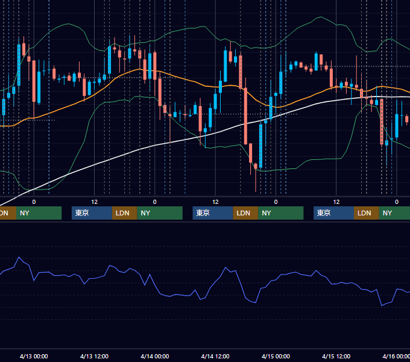Click the 4/13 12:00 date label

94,356
